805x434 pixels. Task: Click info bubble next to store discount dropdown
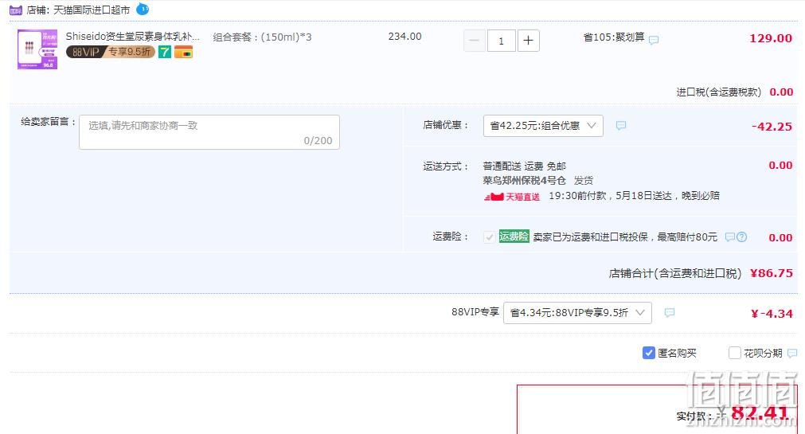[621, 125]
